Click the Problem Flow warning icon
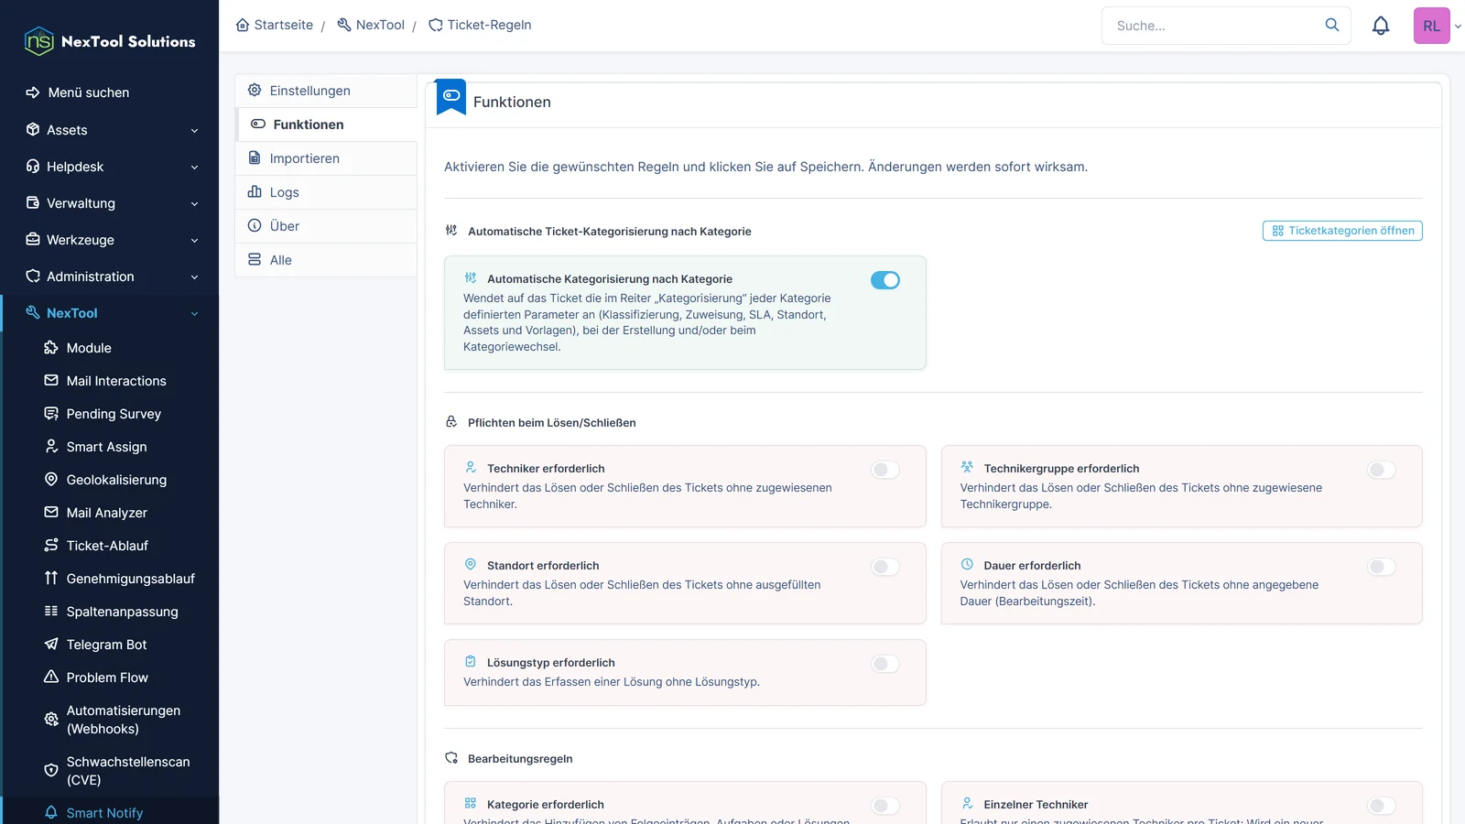 51,677
